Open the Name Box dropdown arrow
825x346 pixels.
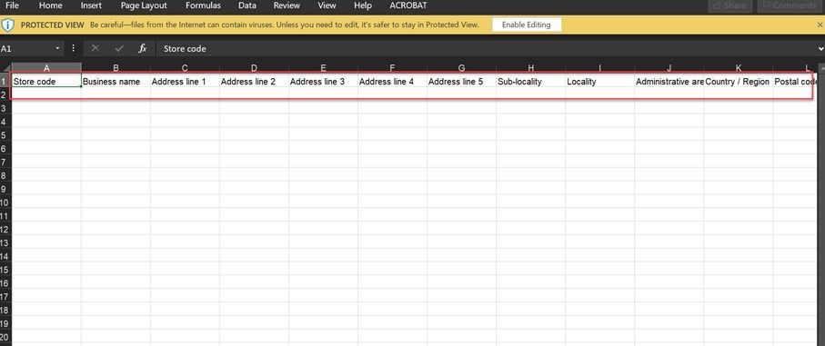[x=58, y=48]
